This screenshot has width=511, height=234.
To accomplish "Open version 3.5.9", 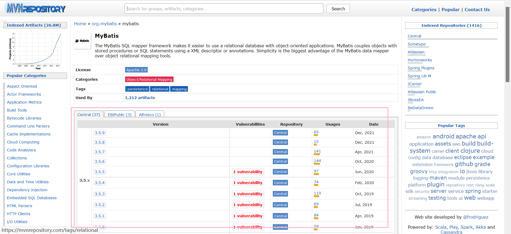I will (x=100, y=133).
